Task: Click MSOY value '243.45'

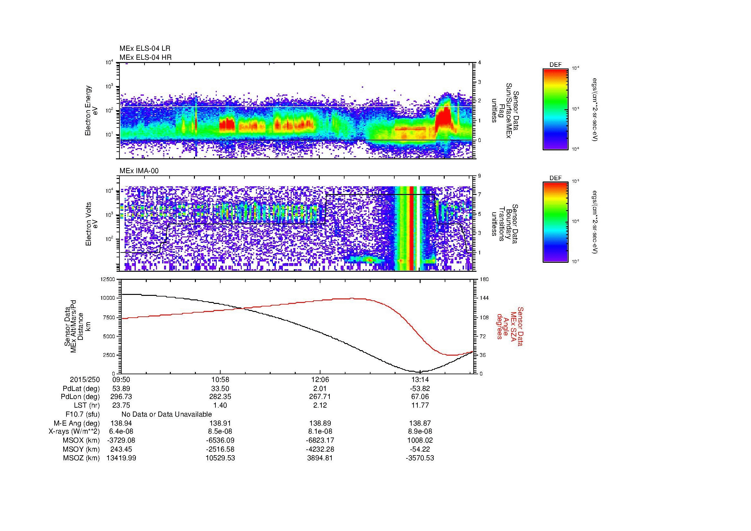Action: tap(121, 449)
